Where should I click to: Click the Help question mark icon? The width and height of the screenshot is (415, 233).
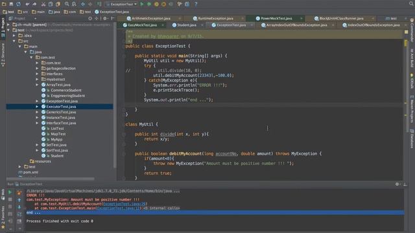click(196, 4)
